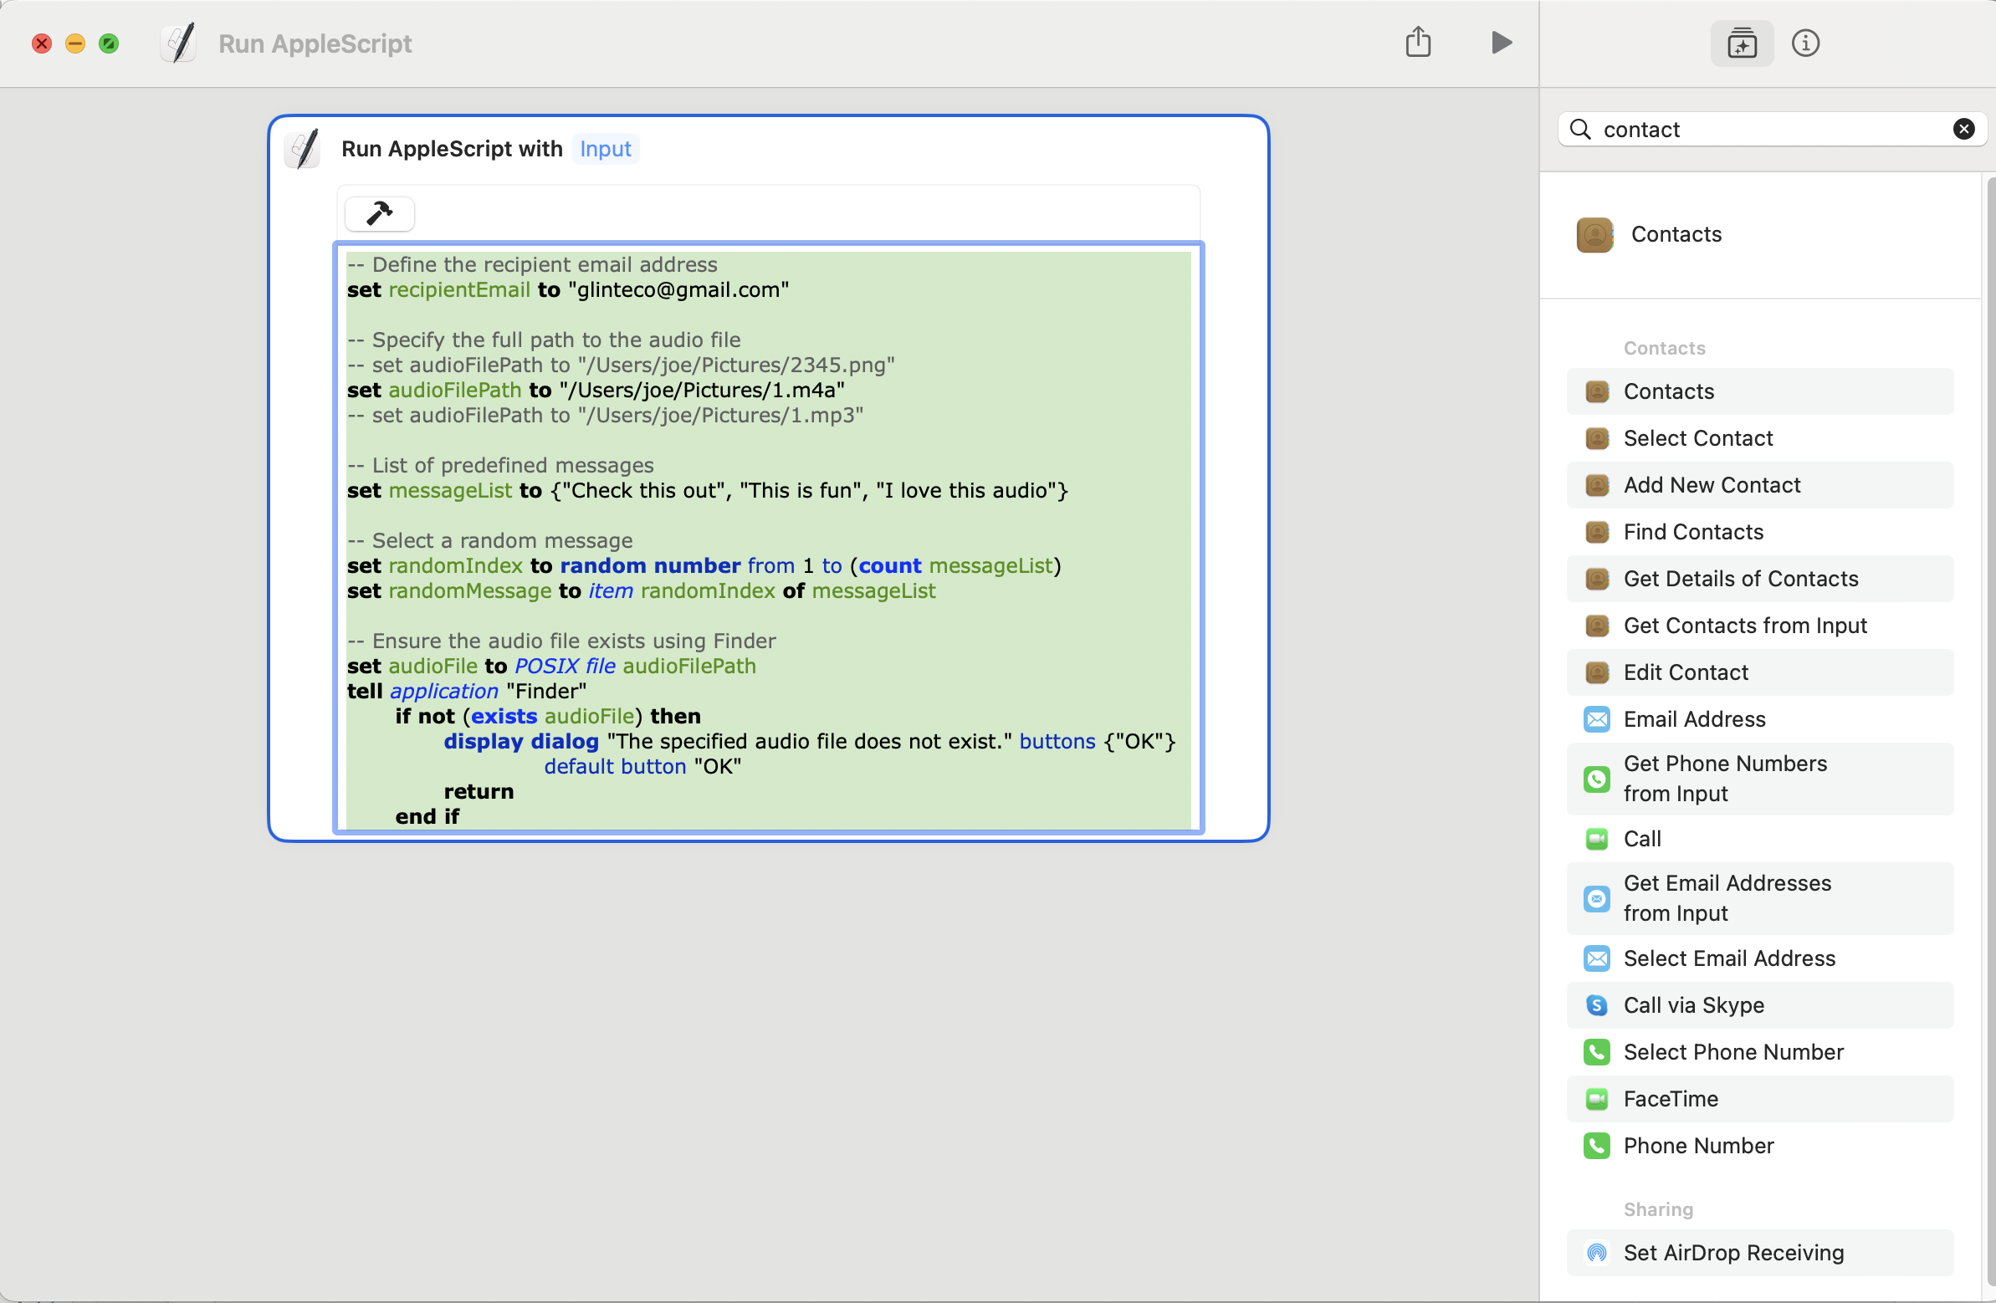Viewport: 1996px width, 1303px height.
Task: Click the tell application "Finder" line
Action: [x=466, y=692]
